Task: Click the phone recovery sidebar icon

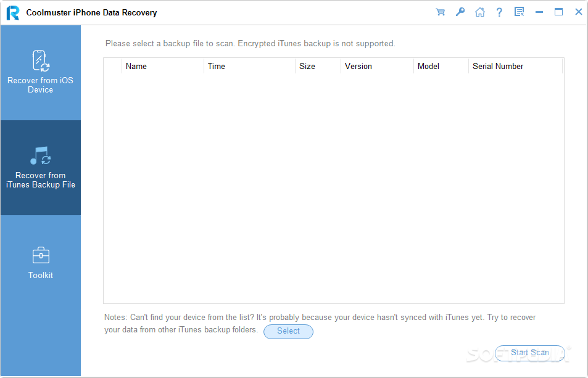Action: point(41,60)
